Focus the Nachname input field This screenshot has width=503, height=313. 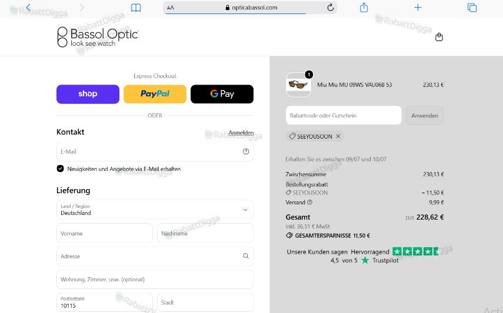(205, 233)
